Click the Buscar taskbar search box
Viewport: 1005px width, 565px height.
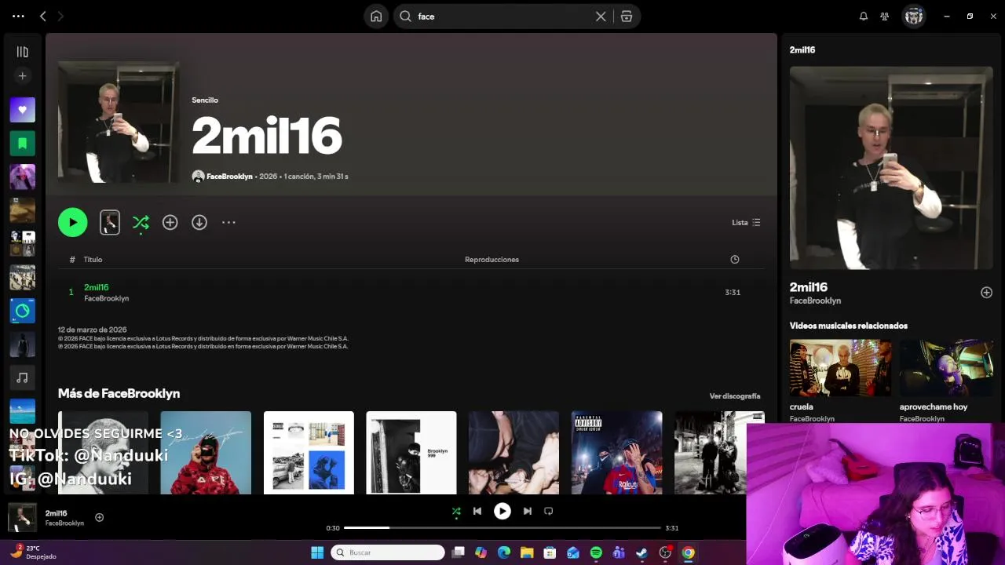(388, 552)
